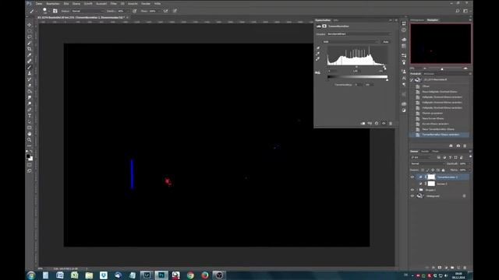Select the Healing Brush tool
This screenshot has height=280, width=499.
point(30,61)
